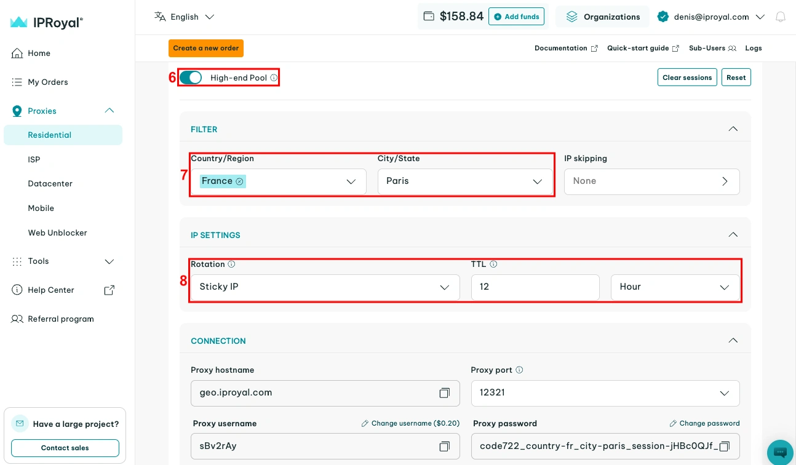Open the English language selector
The image size is (796, 465).
click(x=185, y=17)
